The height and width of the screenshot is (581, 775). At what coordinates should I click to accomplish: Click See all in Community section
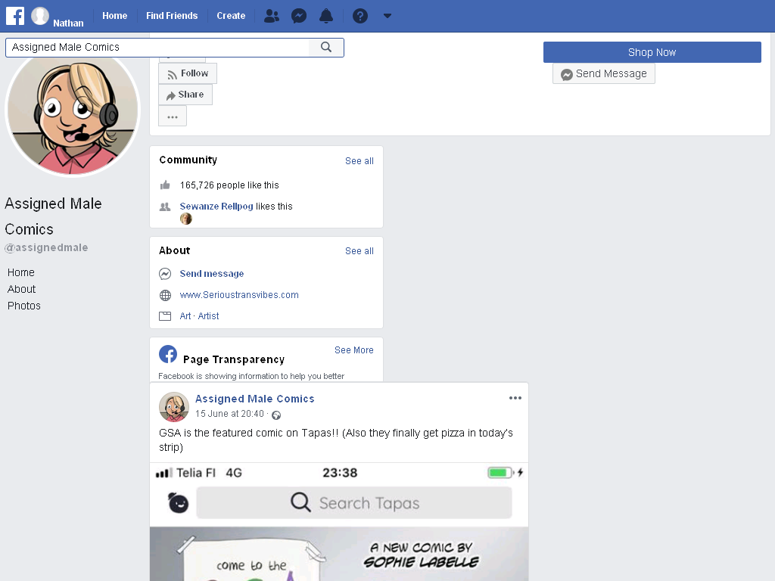(x=359, y=161)
